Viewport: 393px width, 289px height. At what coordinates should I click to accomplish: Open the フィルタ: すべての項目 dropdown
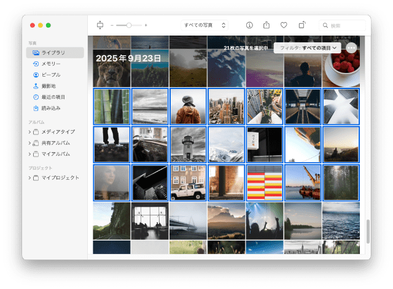(309, 47)
